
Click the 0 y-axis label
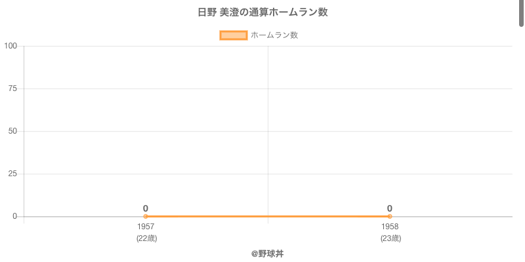[14, 216]
